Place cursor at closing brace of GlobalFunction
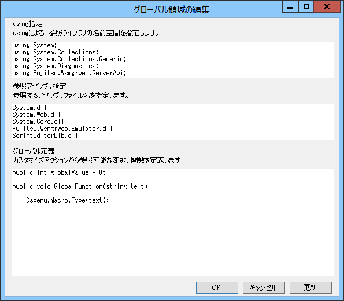Viewport: 344px width, 301px height. point(14,207)
